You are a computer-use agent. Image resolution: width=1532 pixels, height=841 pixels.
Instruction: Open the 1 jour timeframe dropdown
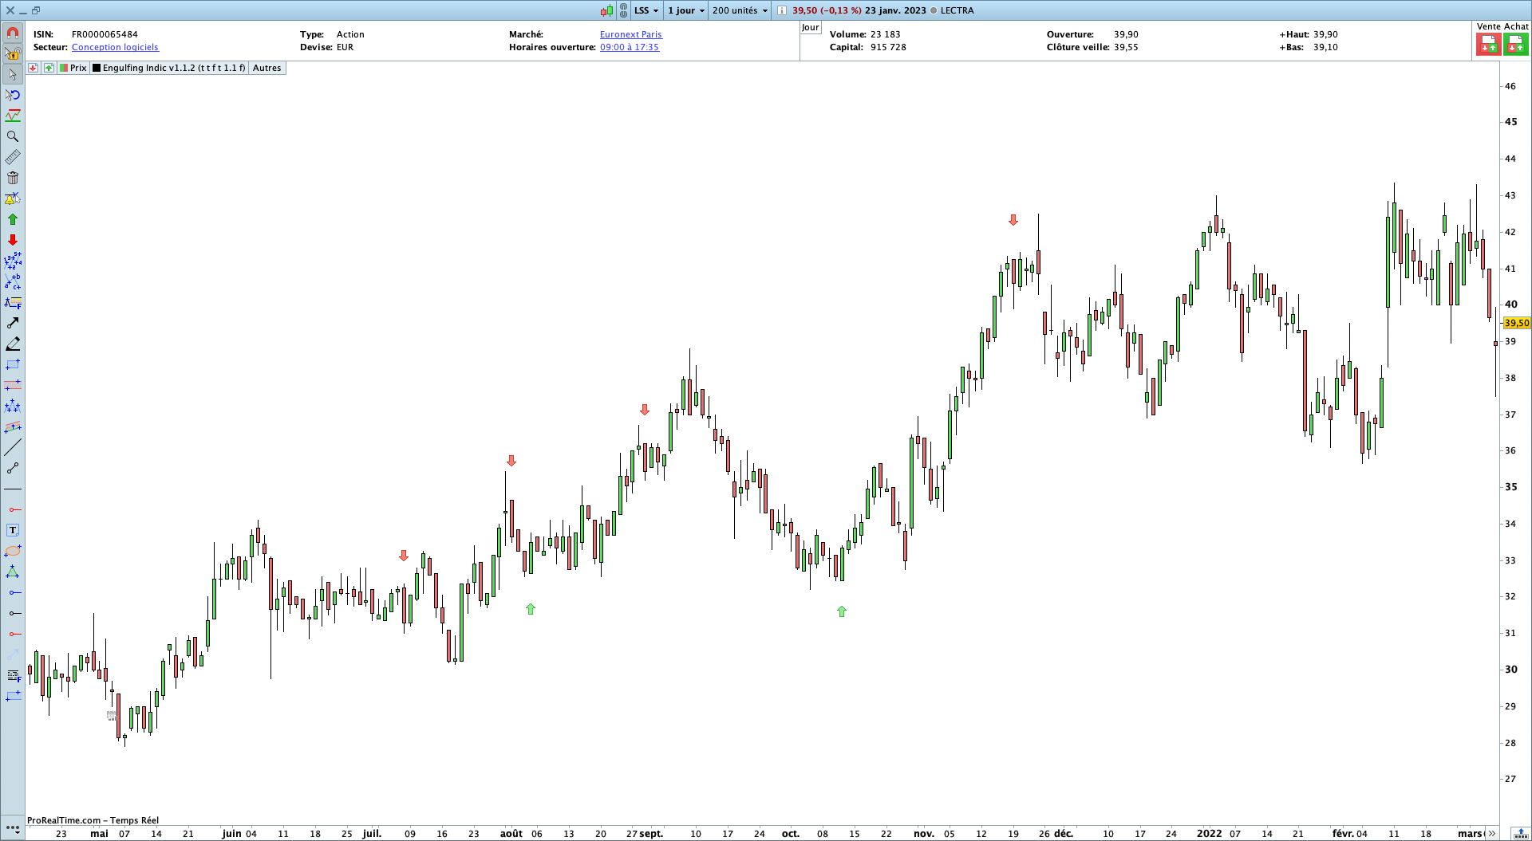[686, 10]
